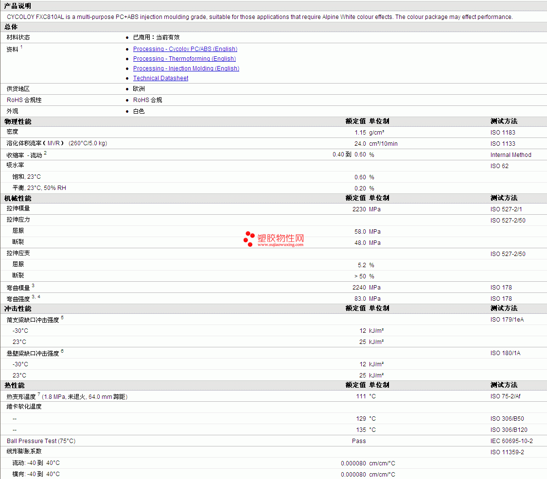This screenshot has width=547, height=479.
Task: Click the MVR value 24.0
Action: [x=360, y=144]
